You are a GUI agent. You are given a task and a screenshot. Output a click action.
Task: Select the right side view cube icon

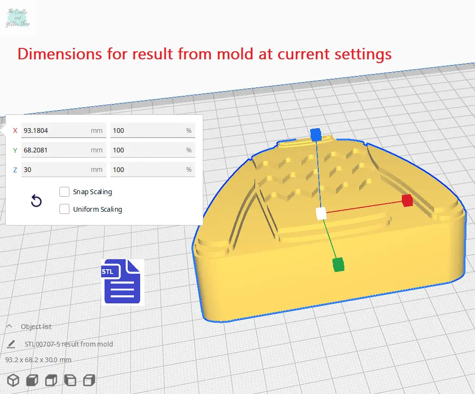(89, 380)
